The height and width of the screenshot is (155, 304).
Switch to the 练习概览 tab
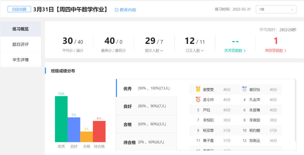21,29
